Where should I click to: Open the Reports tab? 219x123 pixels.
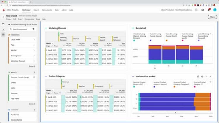36,10
